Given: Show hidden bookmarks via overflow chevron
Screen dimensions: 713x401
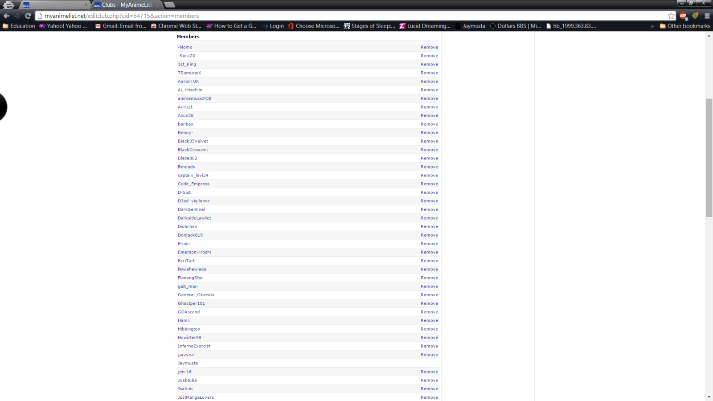Looking at the screenshot, I should point(652,26).
